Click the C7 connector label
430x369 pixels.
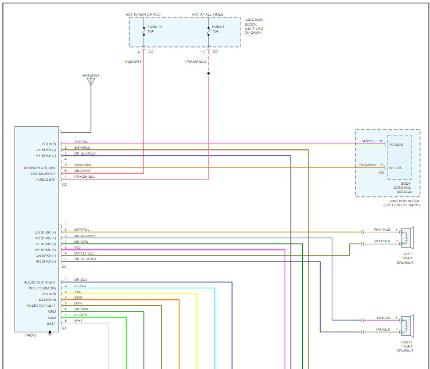pyautogui.click(x=150, y=51)
